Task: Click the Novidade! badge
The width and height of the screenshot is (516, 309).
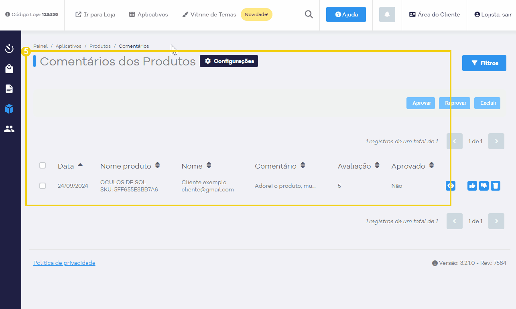Action: tap(256, 14)
